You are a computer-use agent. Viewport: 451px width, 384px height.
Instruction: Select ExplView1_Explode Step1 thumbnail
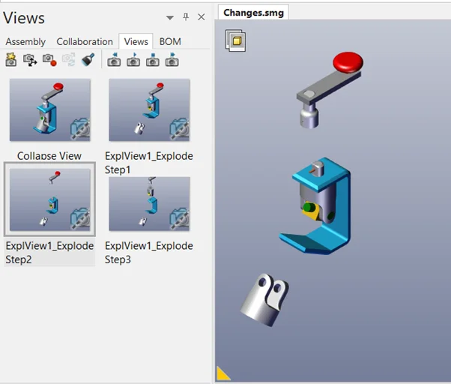pyautogui.click(x=149, y=110)
